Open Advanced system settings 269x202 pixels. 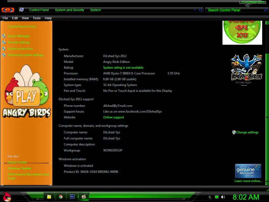tap(25, 55)
